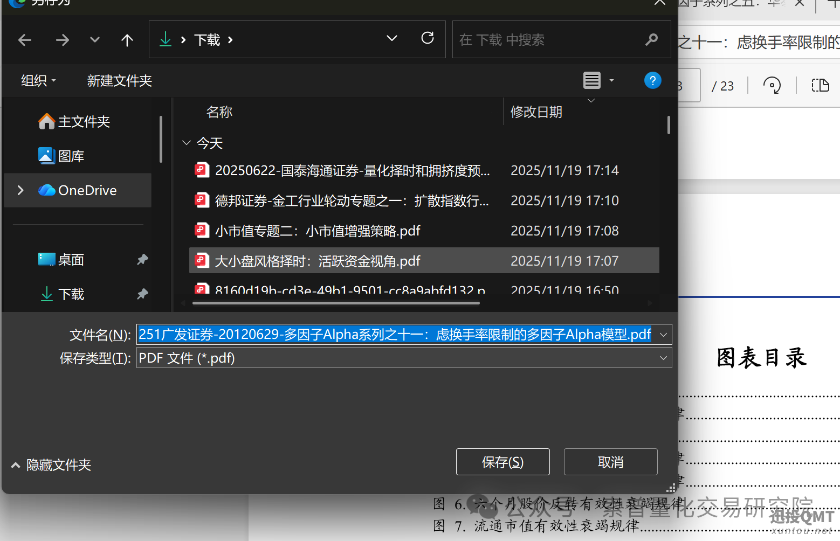Click the back navigation arrow
This screenshot has width=840, height=541.
(x=25, y=39)
